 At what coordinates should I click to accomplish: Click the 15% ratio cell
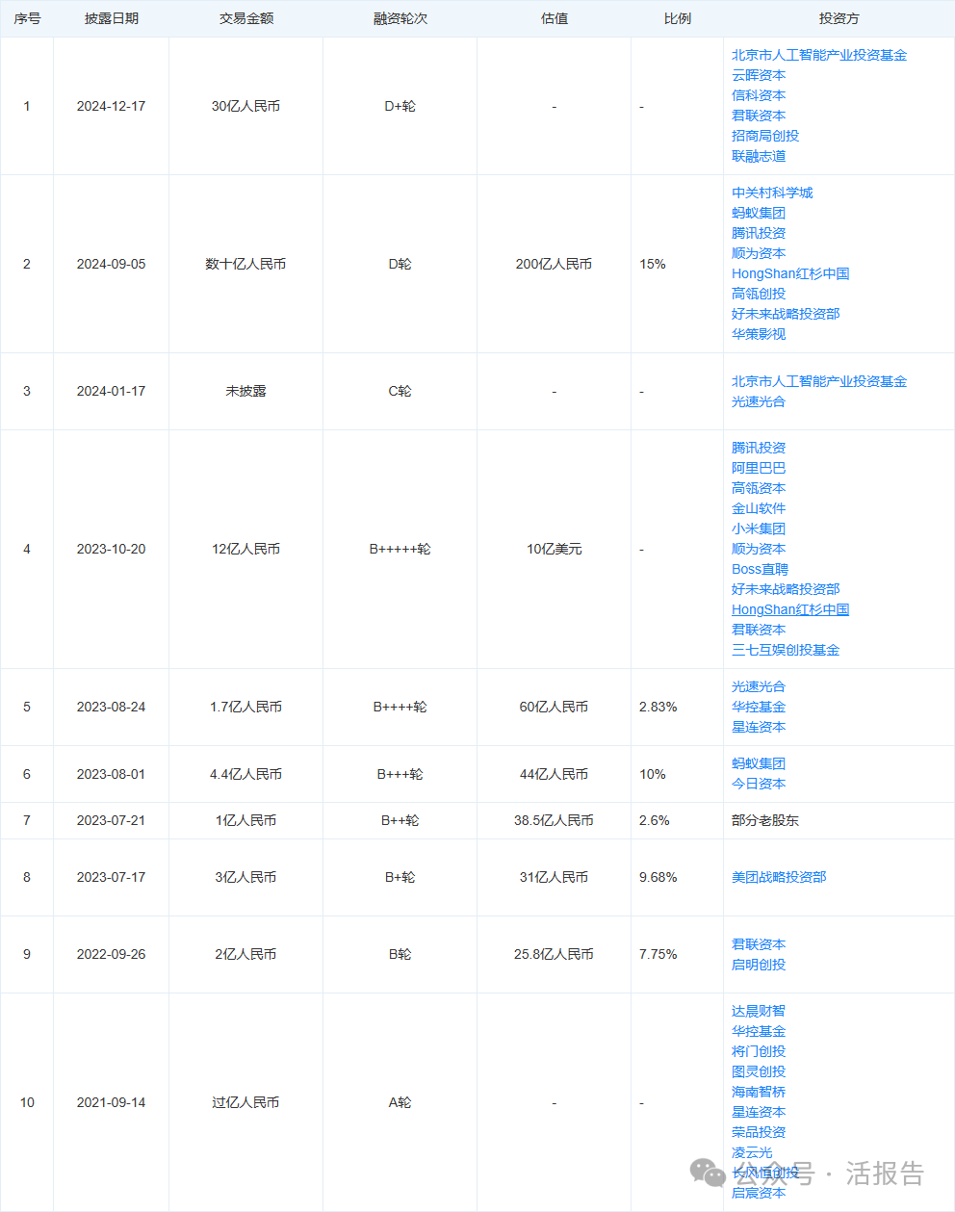click(x=653, y=264)
